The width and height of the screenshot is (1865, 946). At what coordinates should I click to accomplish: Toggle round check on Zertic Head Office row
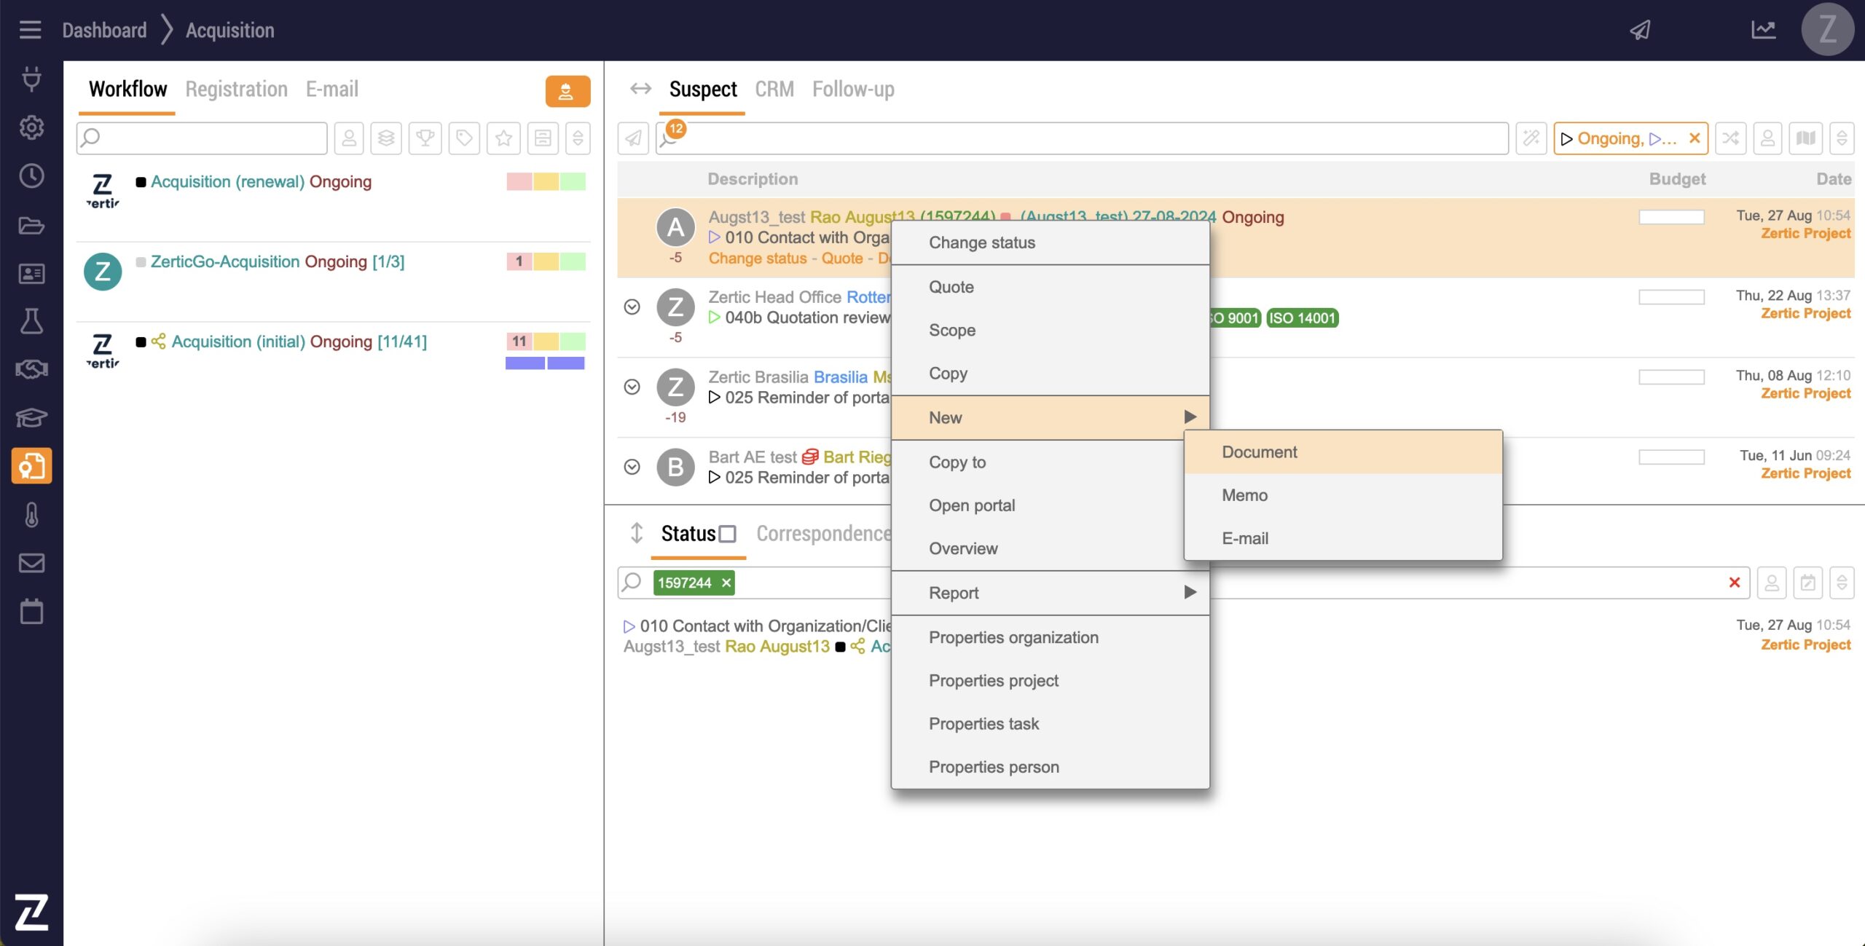(x=632, y=307)
